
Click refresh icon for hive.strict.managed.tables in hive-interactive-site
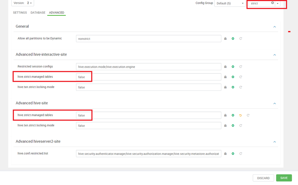241,77
